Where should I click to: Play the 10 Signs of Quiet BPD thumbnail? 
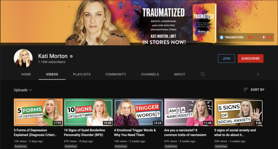click(x=89, y=112)
